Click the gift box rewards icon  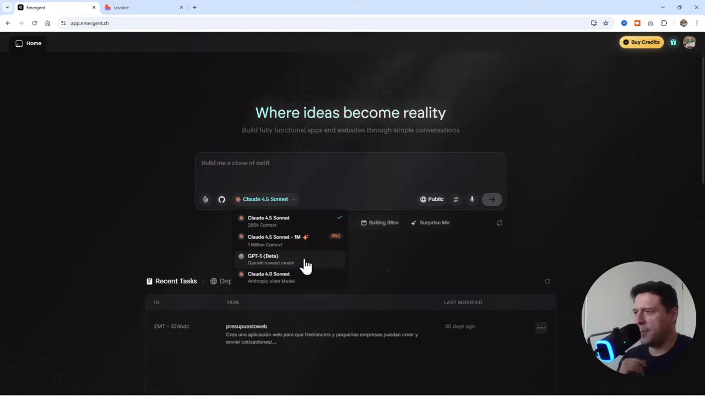(x=673, y=42)
